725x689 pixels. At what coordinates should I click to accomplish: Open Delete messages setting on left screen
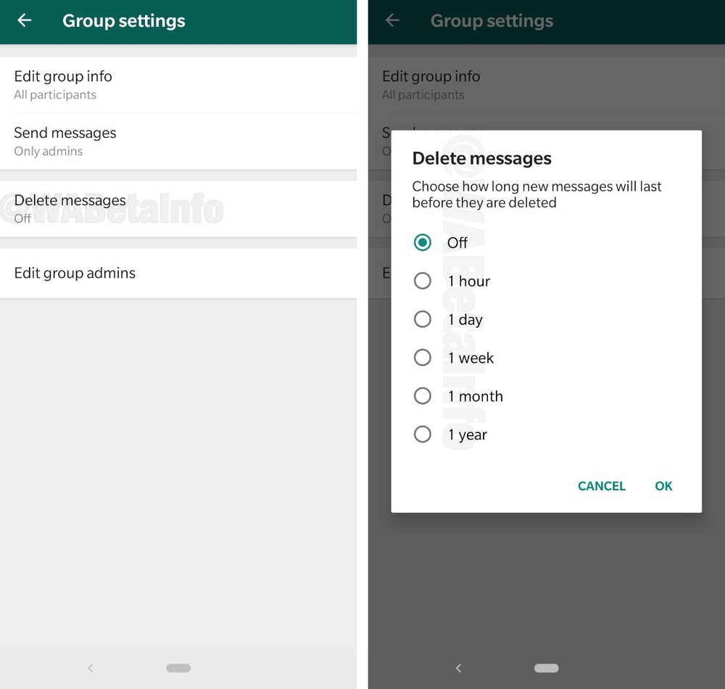pyautogui.click(x=178, y=209)
